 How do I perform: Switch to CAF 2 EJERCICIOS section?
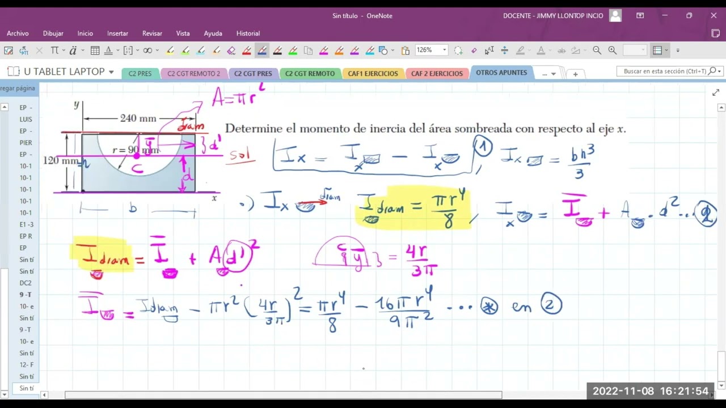(437, 74)
